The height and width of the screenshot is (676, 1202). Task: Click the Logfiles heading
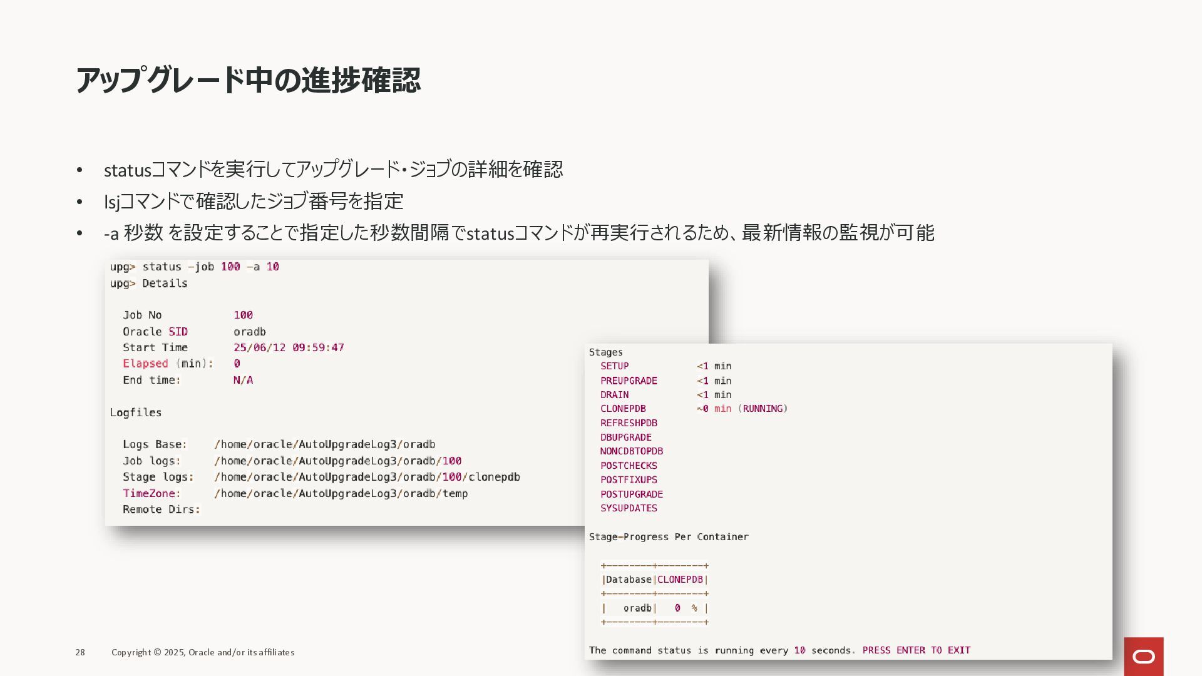tap(136, 412)
